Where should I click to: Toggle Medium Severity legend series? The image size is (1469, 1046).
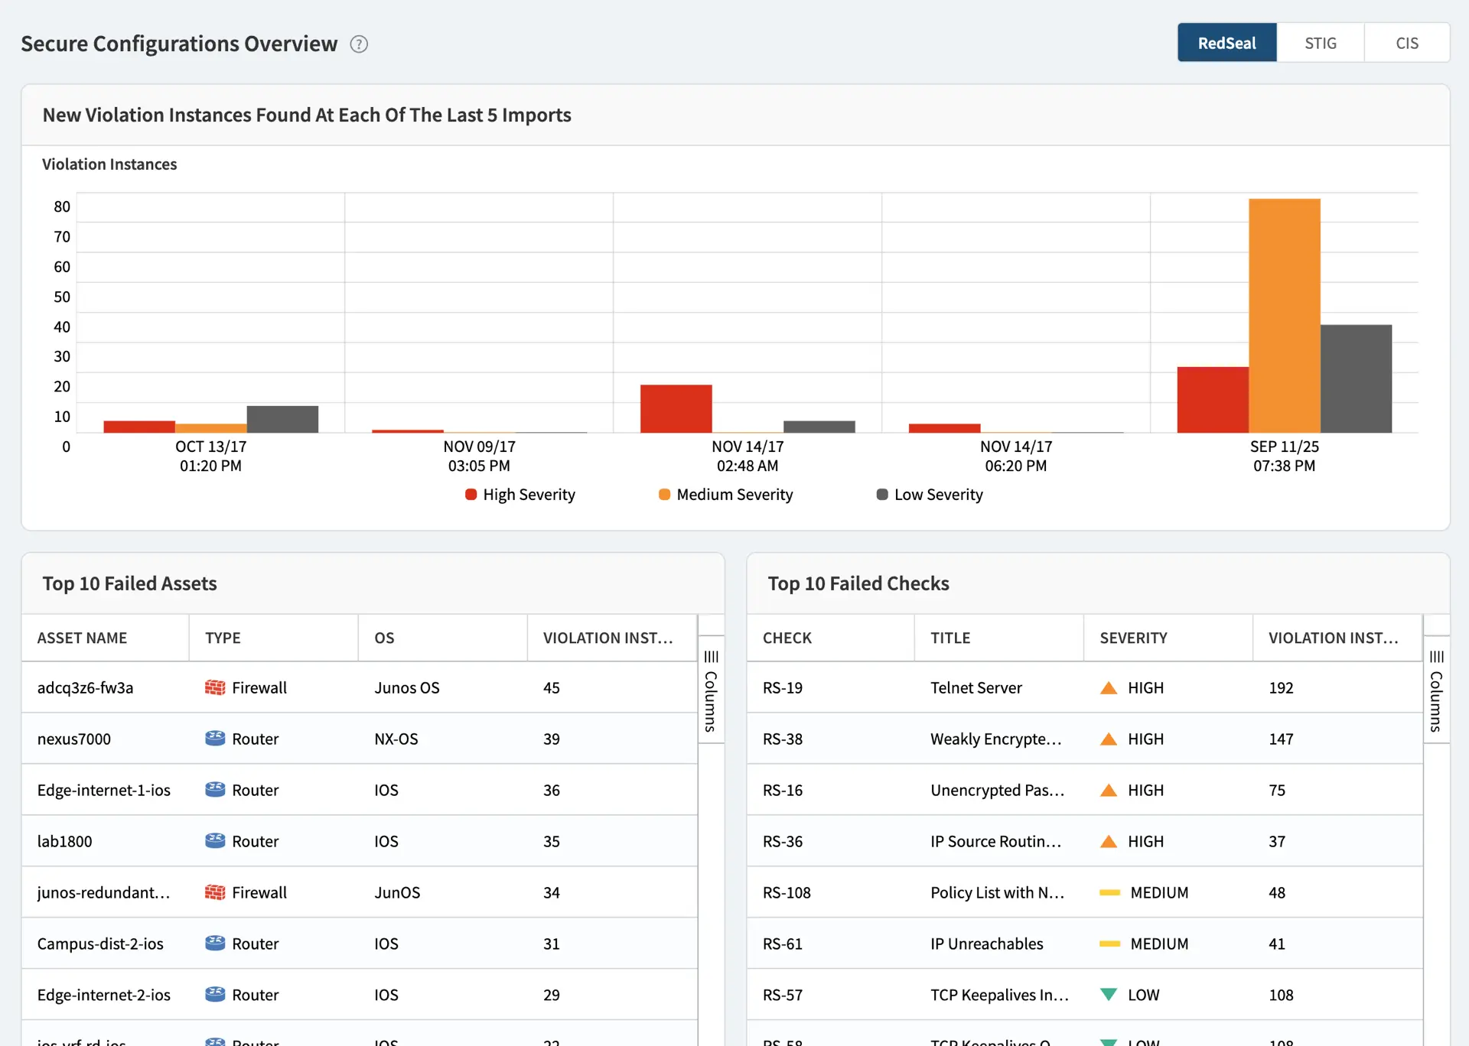pos(725,495)
